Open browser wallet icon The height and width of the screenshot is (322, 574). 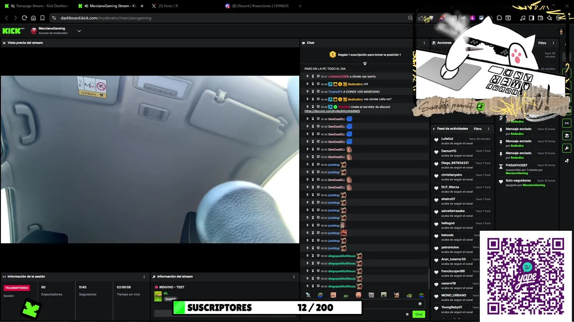(x=540, y=18)
